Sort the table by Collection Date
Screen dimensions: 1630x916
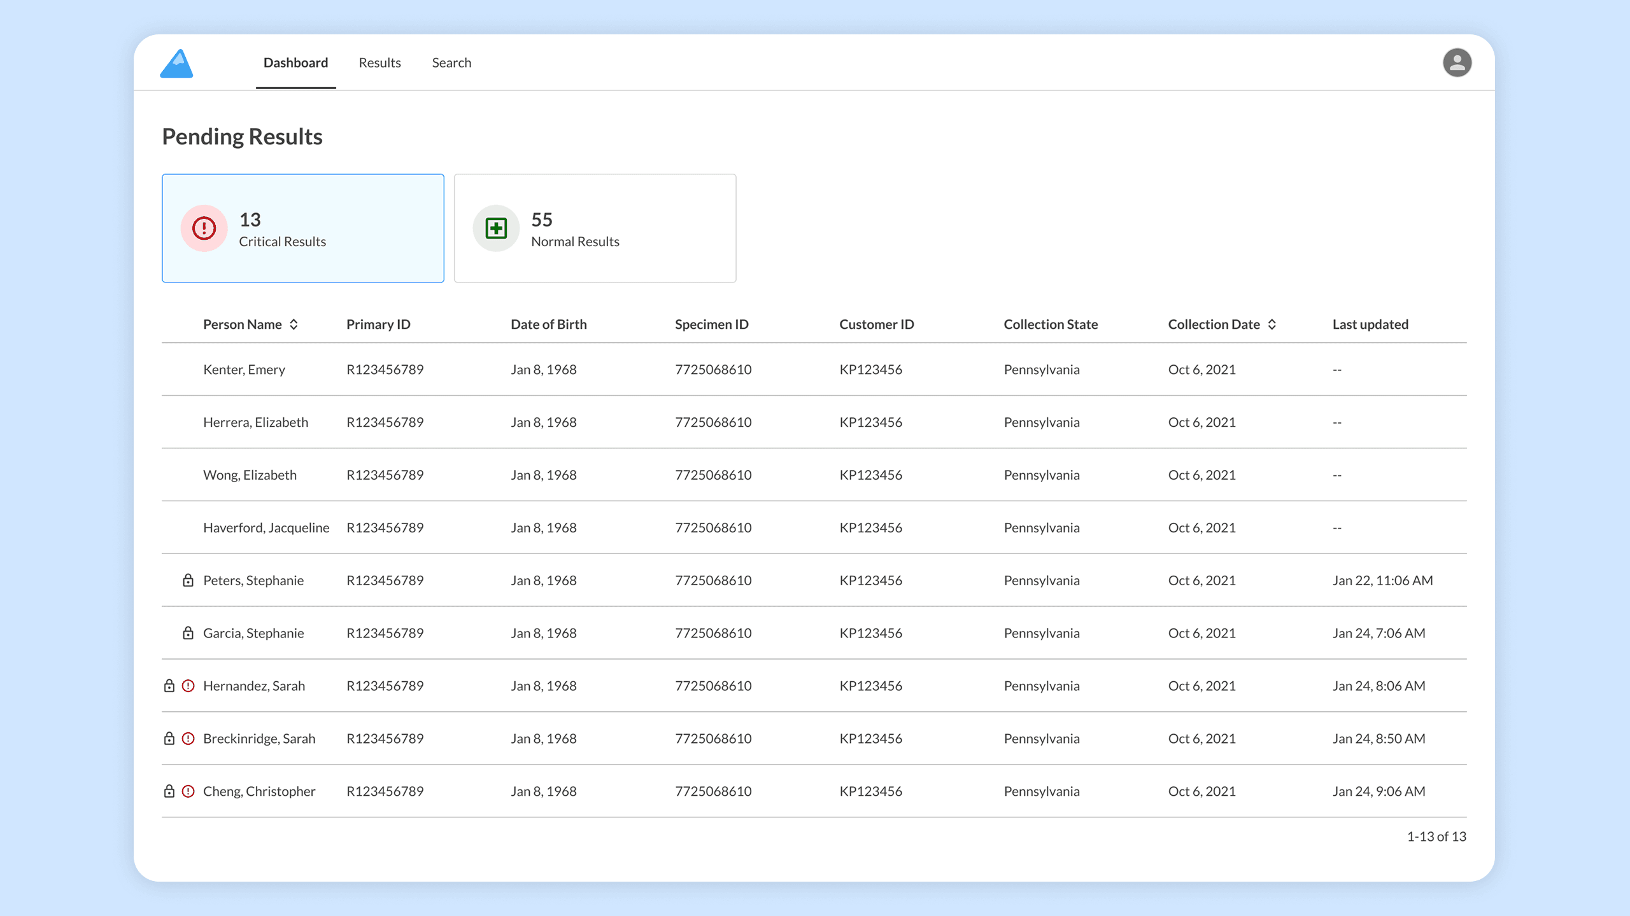[x=1273, y=324]
